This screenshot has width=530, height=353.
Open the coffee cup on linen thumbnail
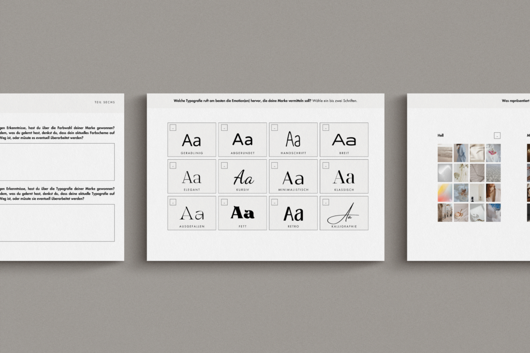(x=461, y=212)
